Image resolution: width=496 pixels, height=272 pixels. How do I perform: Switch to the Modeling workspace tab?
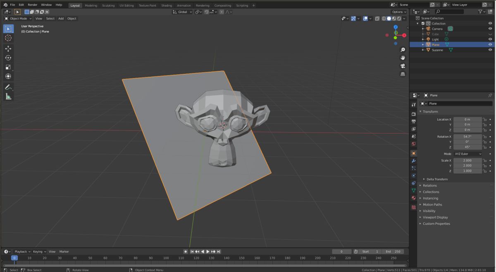point(91,5)
